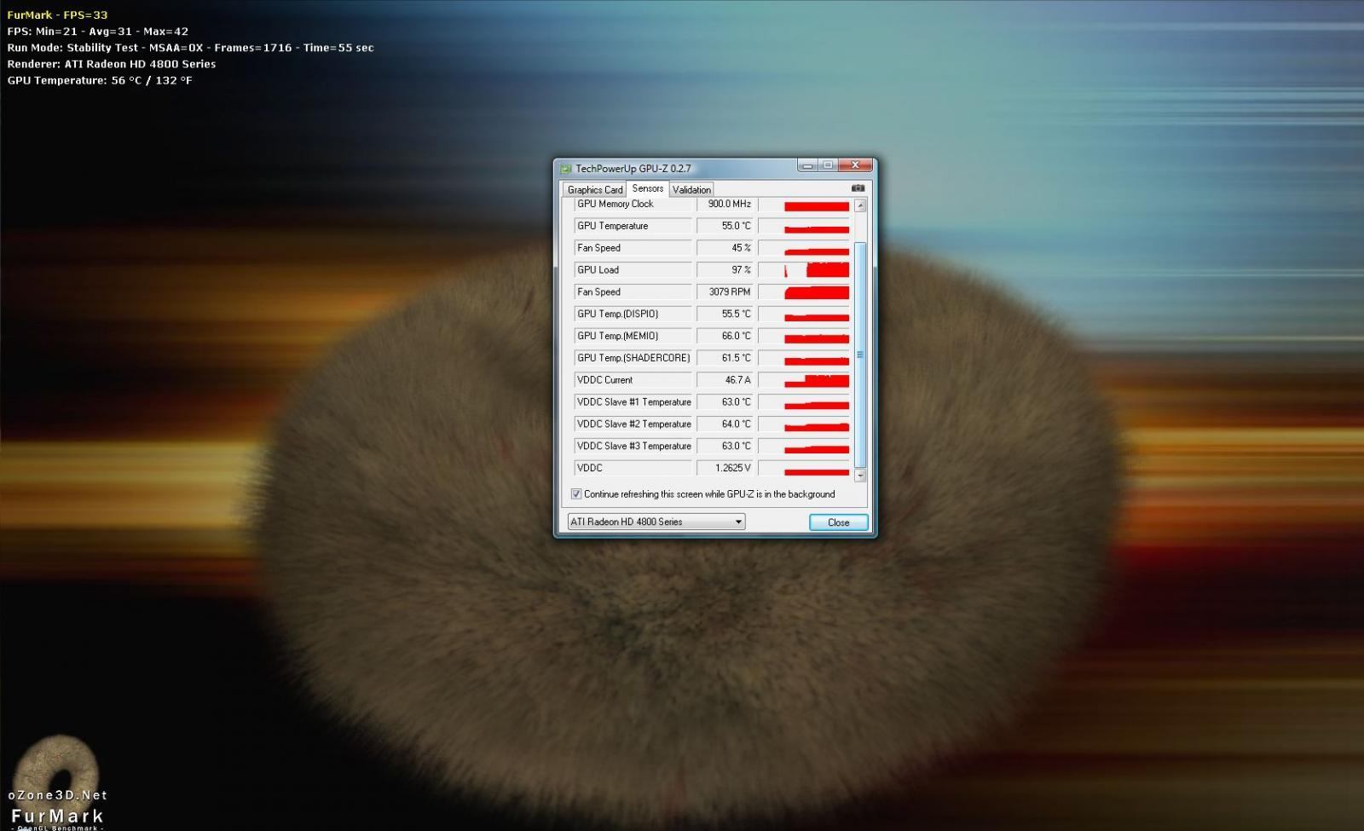This screenshot has height=831, width=1364.
Task: Click the FurMark 'Renderer: ATI Radeon HD 4800 Series' line
Action: tap(112, 64)
